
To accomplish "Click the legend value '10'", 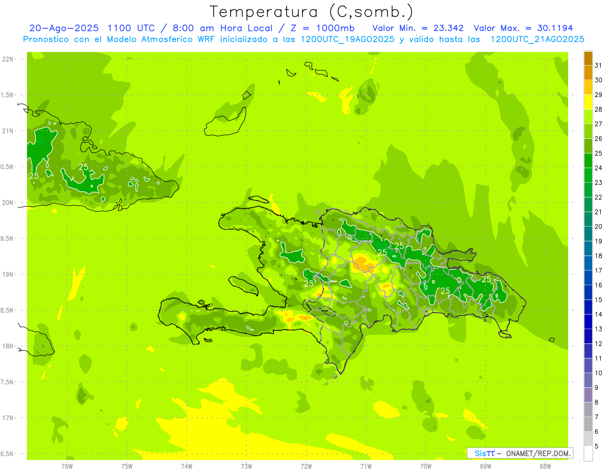I will click(x=599, y=373).
